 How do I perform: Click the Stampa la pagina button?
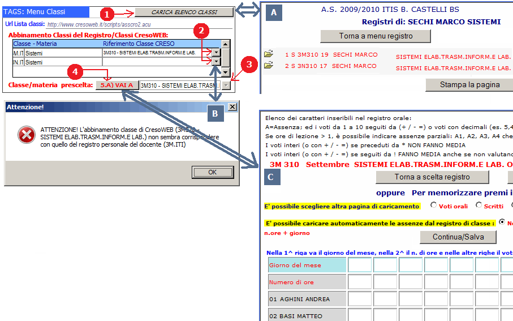469,85
